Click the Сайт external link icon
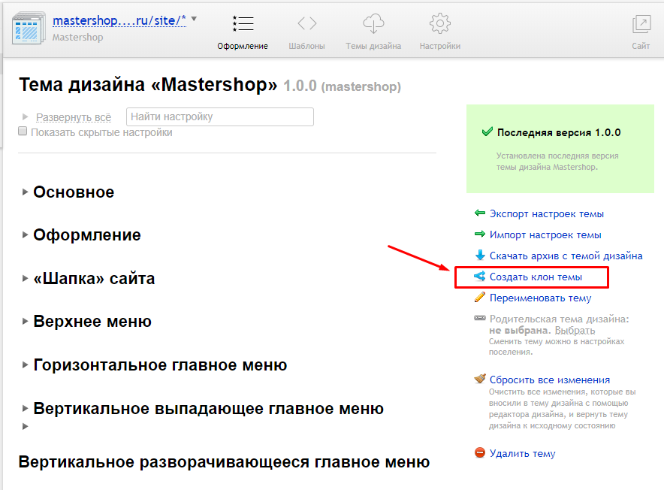Image resolution: width=664 pixels, height=490 pixels. click(641, 24)
